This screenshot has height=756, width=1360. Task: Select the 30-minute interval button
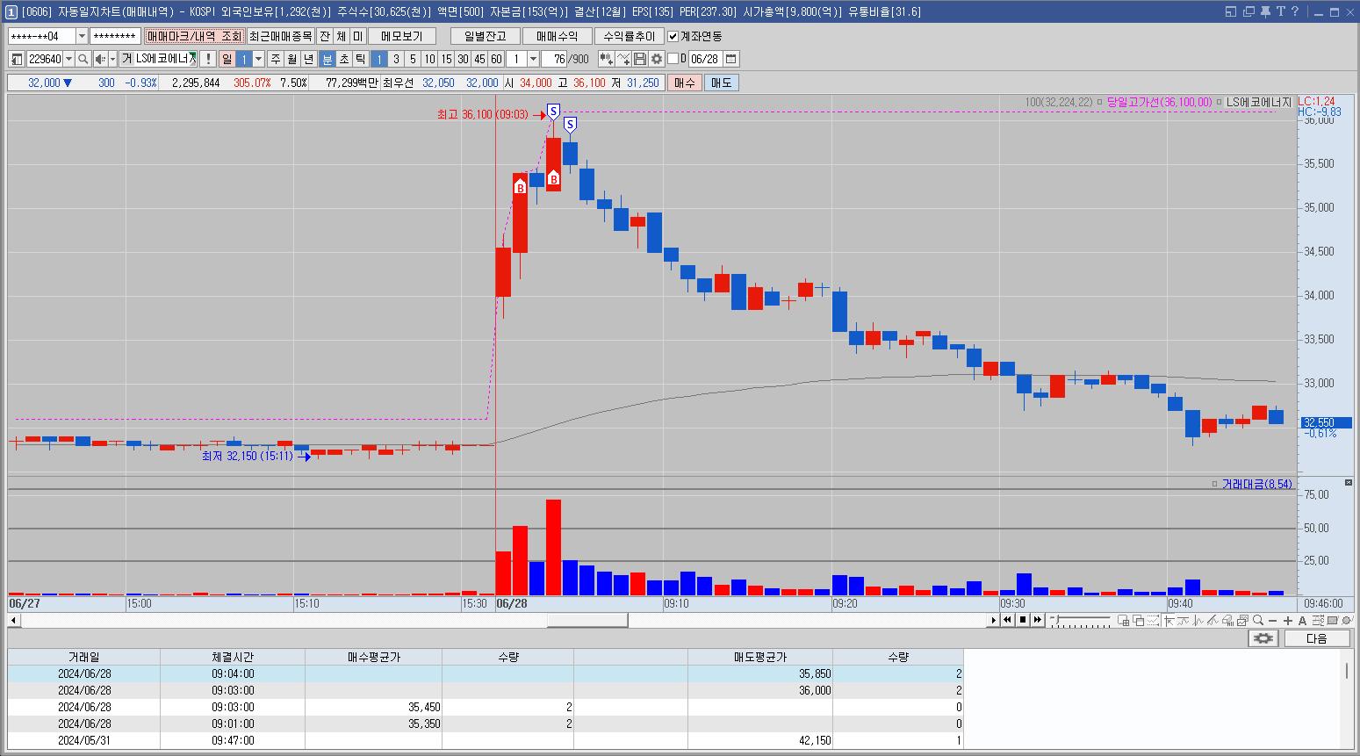tap(463, 59)
